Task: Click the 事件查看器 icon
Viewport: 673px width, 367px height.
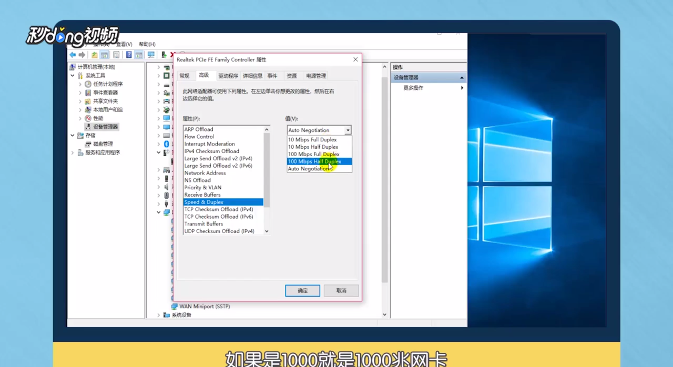Action: click(x=88, y=93)
